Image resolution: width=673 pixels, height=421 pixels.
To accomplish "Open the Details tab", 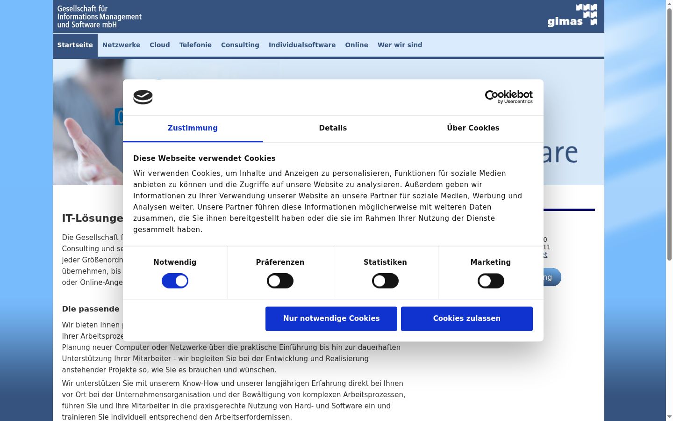I will pos(333,128).
